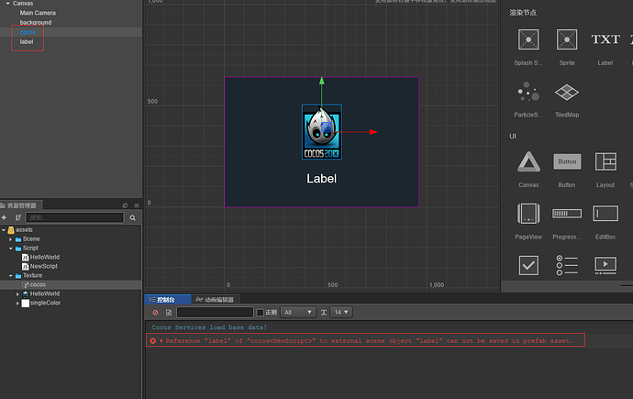Select the asset manager panel tab
The height and width of the screenshot is (399, 633).
point(21,205)
